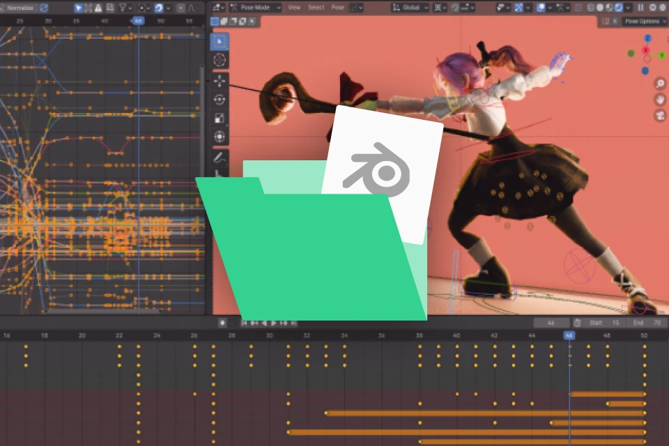This screenshot has height=446, width=669.
Task: Open the Global transform orientation dropdown
Action: (x=410, y=8)
